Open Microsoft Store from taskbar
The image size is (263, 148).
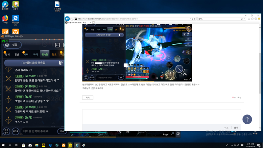pos(23,145)
